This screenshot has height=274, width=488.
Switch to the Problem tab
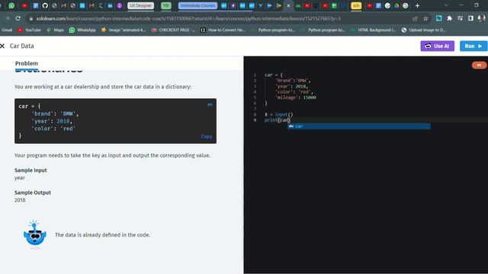tap(27, 63)
